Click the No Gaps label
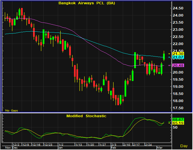Image resolution: width=193 pixels, height=150 pixels. [12, 110]
